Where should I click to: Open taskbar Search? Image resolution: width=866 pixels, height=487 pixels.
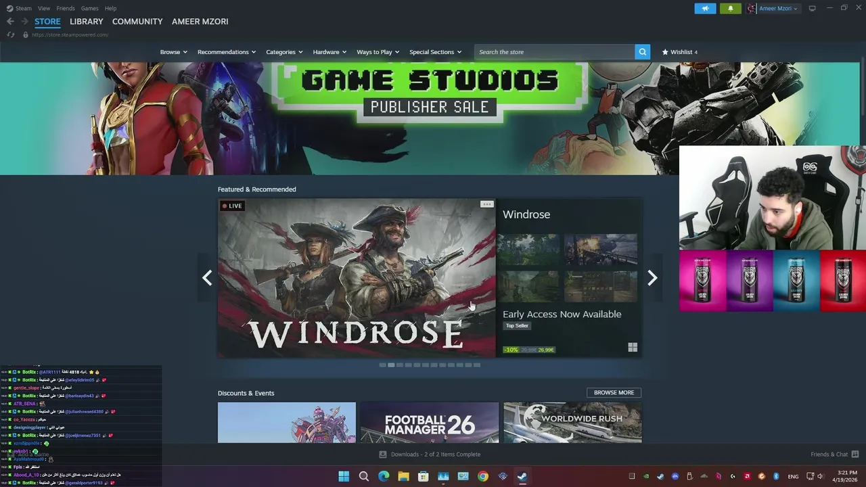click(x=363, y=476)
